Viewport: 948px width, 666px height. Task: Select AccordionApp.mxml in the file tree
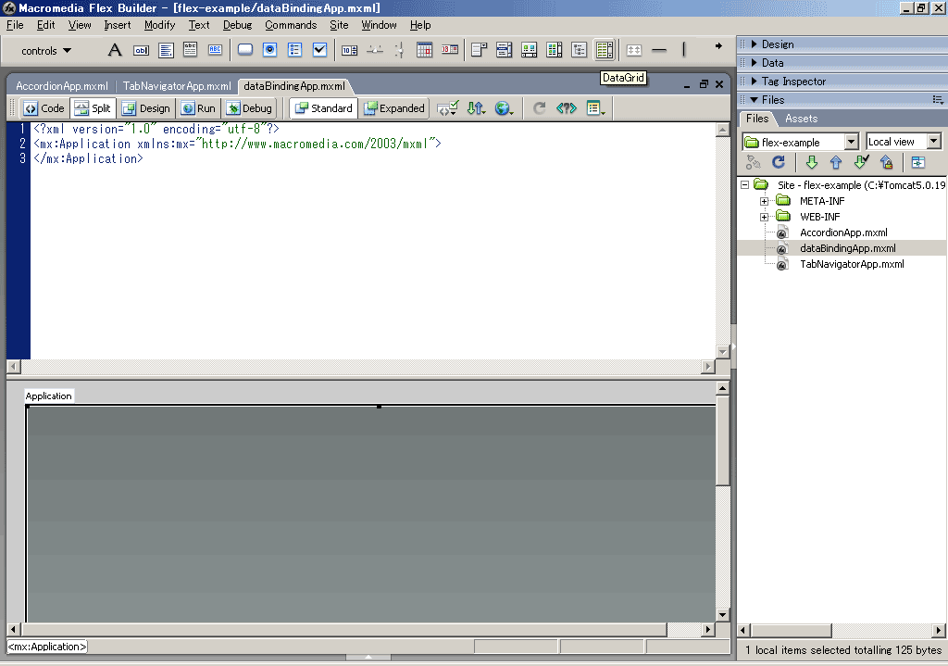click(843, 232)
